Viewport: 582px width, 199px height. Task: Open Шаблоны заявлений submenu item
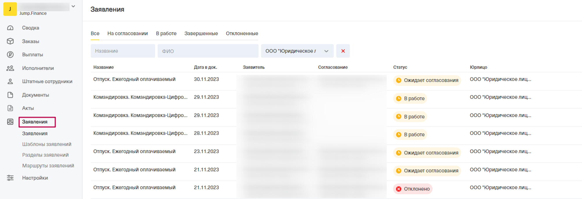(47, 144)
